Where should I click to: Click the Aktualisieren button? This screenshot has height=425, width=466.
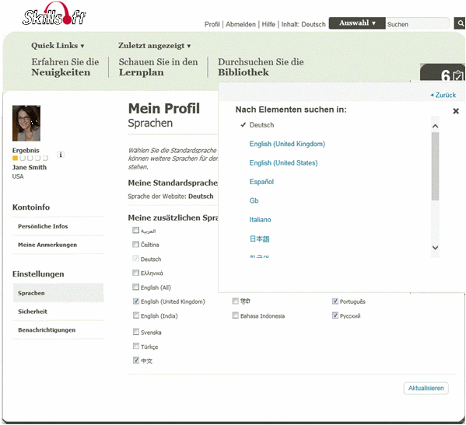426,388
